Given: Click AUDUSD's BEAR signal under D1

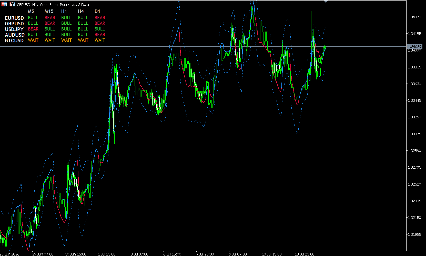Looking at the screenshot, I should click(x=100, y=35).
